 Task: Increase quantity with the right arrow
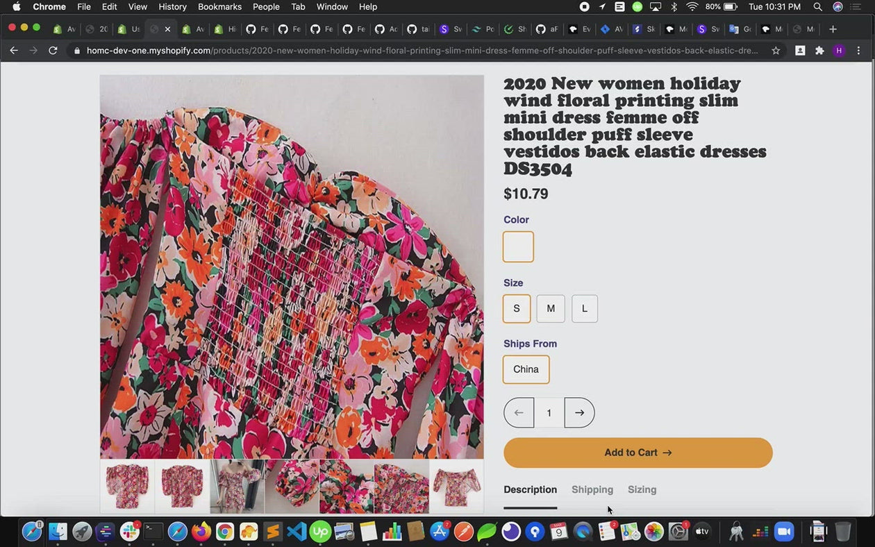(x=579, y=413)
